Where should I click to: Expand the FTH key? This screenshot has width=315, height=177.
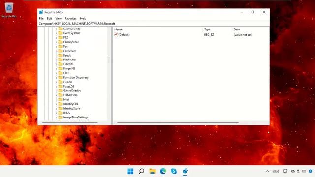56,73
